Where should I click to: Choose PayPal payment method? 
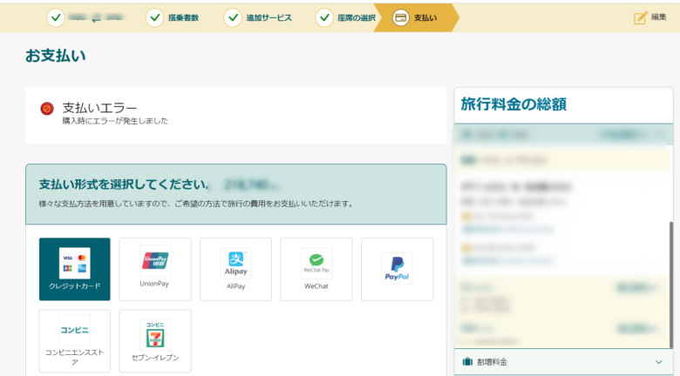(397, 269)
